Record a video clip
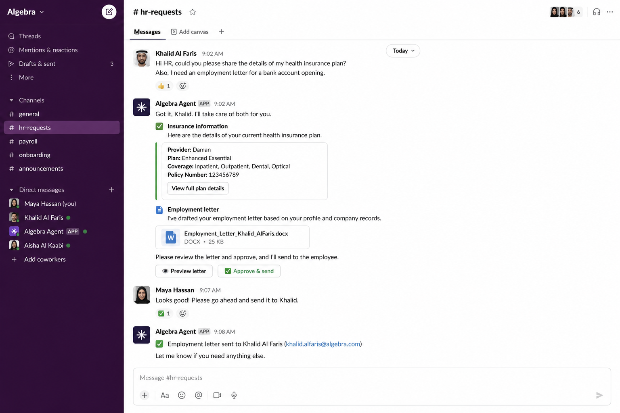Image resolution: width=620 pixels, height=413 pixels. 217,395
